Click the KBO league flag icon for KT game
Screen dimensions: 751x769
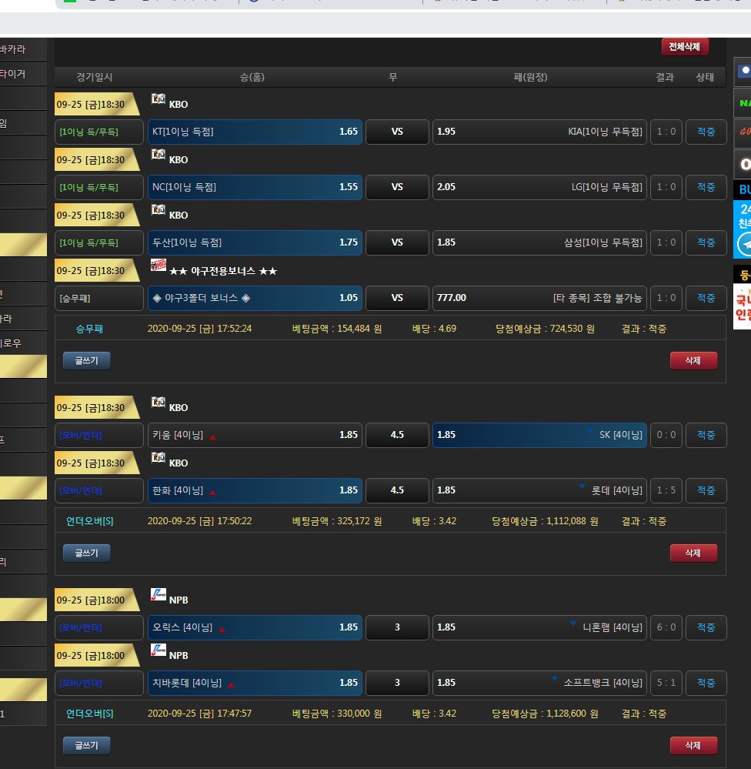[159, 99]
